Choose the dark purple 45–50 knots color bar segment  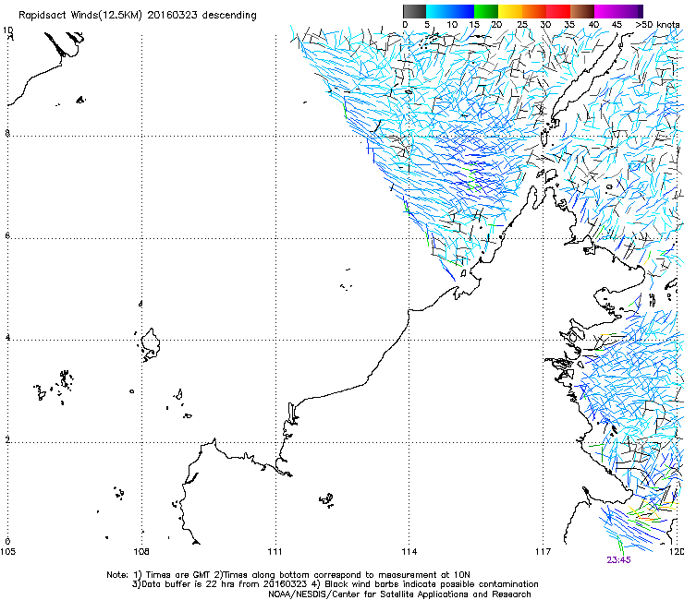(x=630, y=11)
